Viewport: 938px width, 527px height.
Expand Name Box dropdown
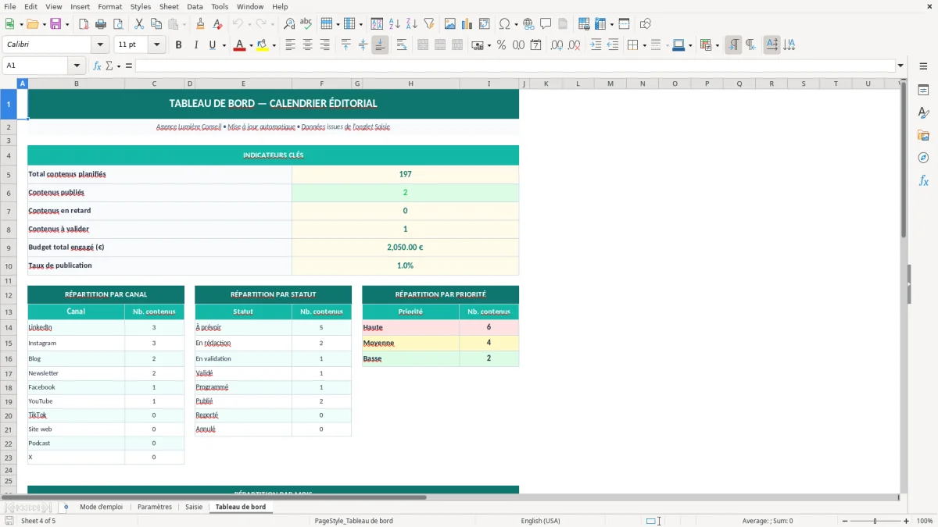(77, 66)
